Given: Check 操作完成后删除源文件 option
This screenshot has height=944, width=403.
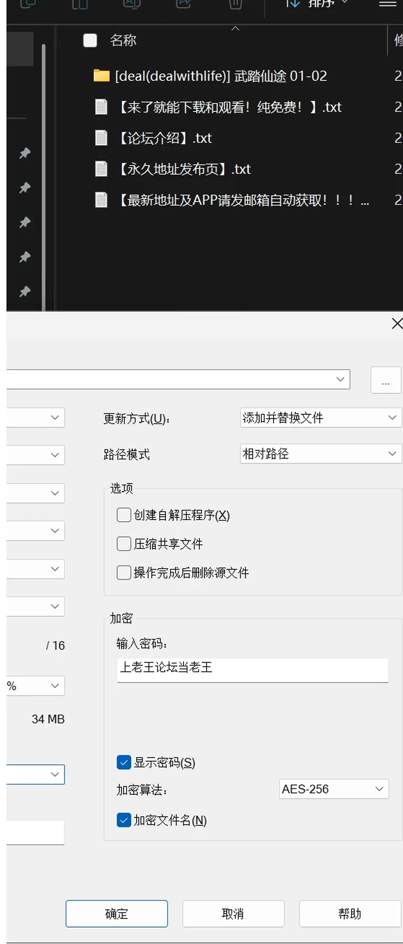Looking at the screenshot, I should tap(124, 572).
